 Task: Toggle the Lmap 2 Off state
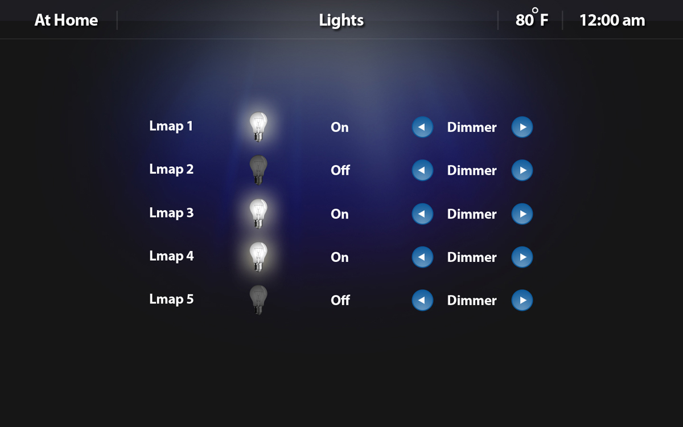click(x=340, y=170)
